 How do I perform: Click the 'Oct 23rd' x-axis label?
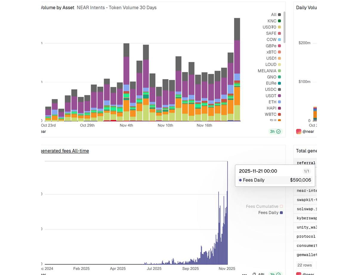tap(48, 125)
